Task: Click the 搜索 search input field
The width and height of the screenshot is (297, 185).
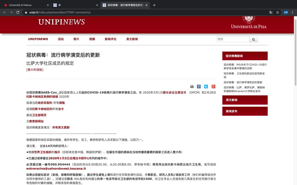Action: tap(233, 39)
